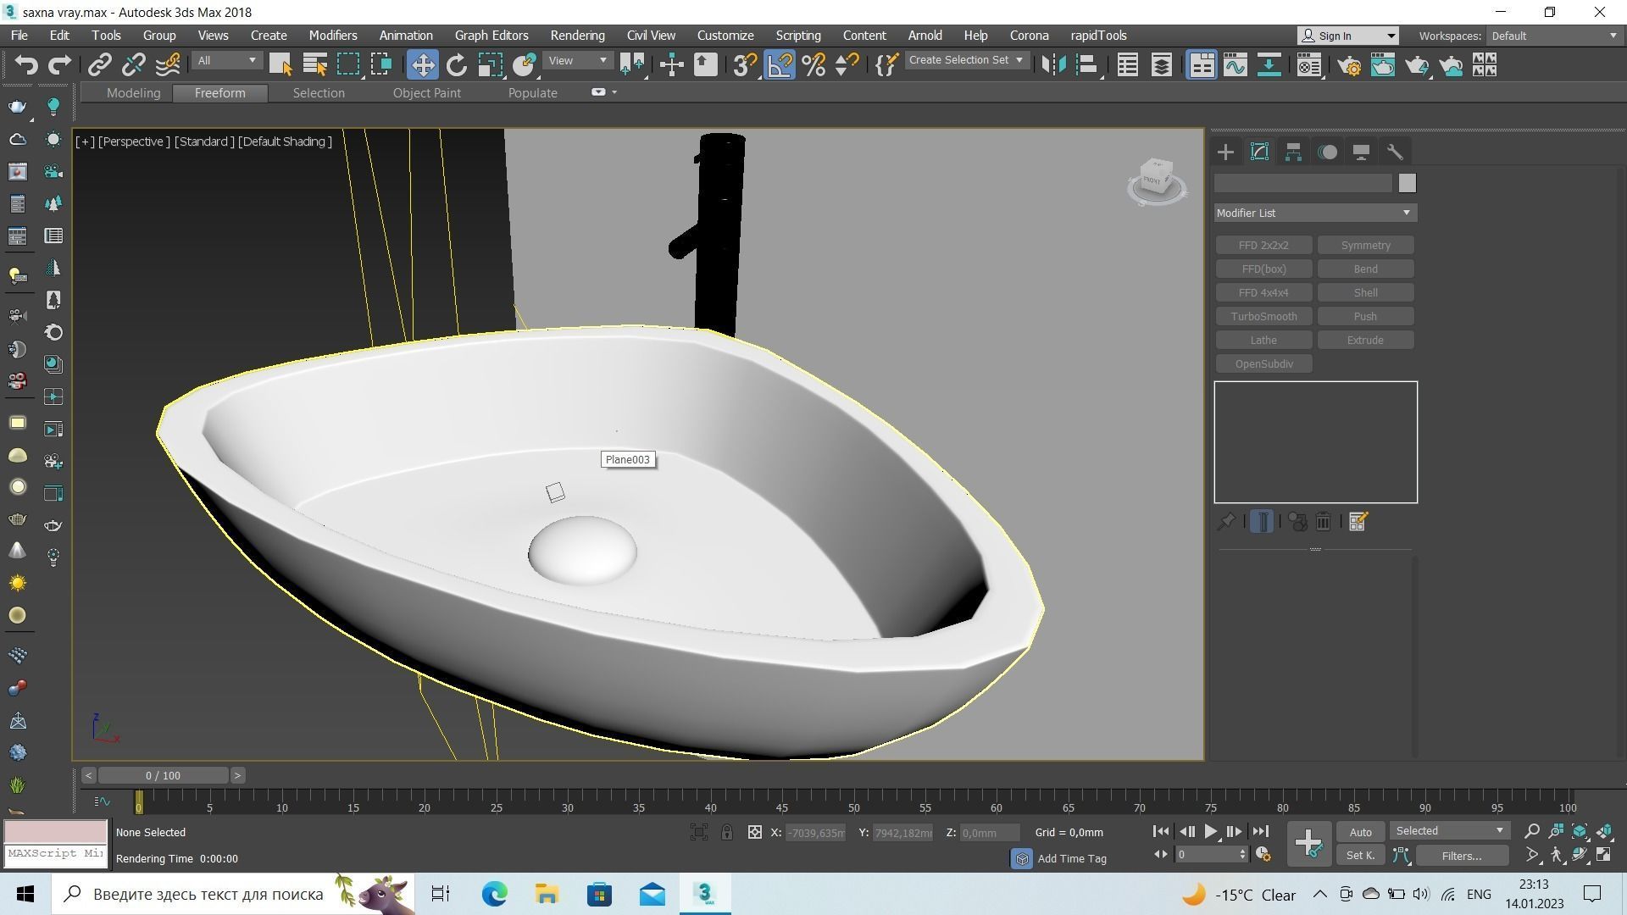Click the Key Filters button

[x=1462, y=856]
